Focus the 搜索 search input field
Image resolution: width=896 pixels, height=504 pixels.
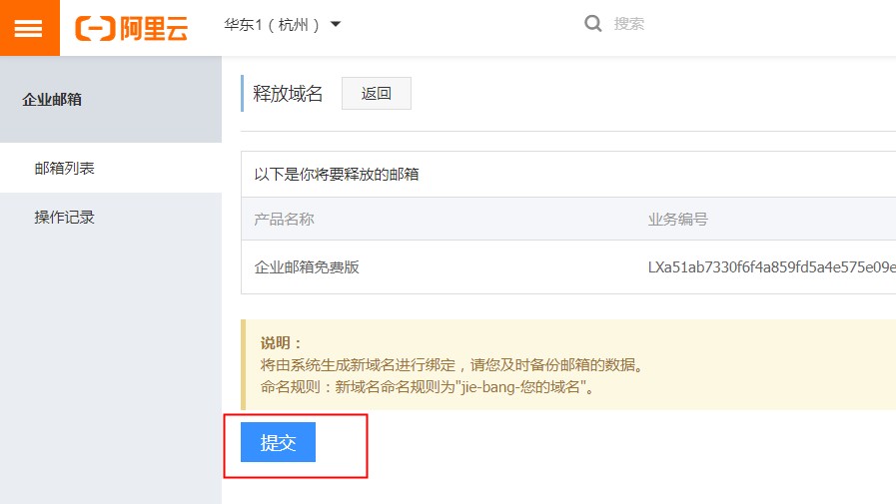[x=699, y=24]
